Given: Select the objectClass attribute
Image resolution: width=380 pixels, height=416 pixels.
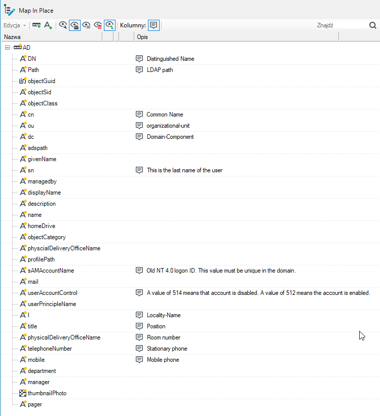Looking at the screenshot, I should tap(43, 103).
